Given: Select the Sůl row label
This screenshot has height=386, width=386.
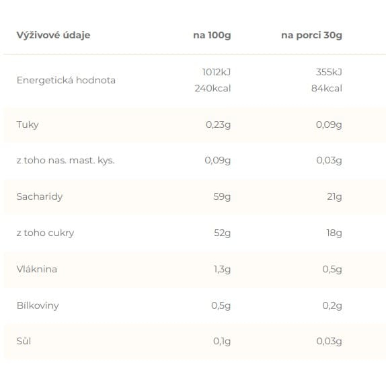Looking at the screenshot, I should [x=24, y=341].
